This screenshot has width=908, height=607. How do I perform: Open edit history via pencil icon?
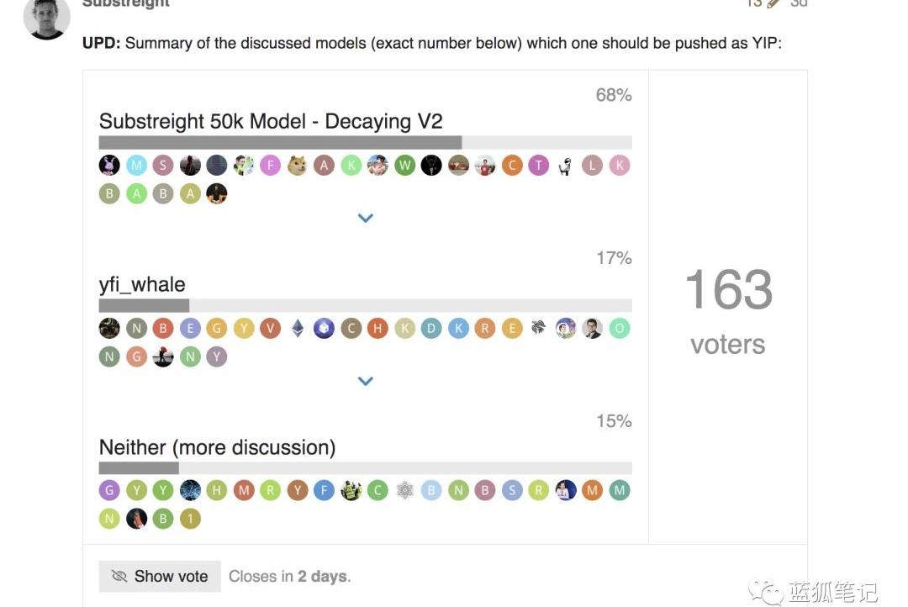773,3
